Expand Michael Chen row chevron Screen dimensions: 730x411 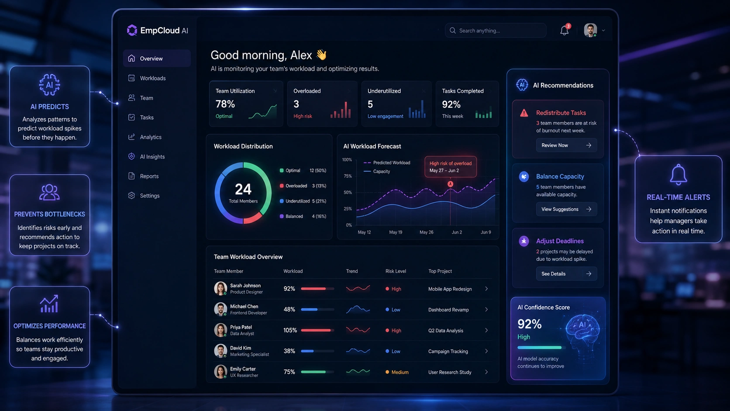[486, 309]
